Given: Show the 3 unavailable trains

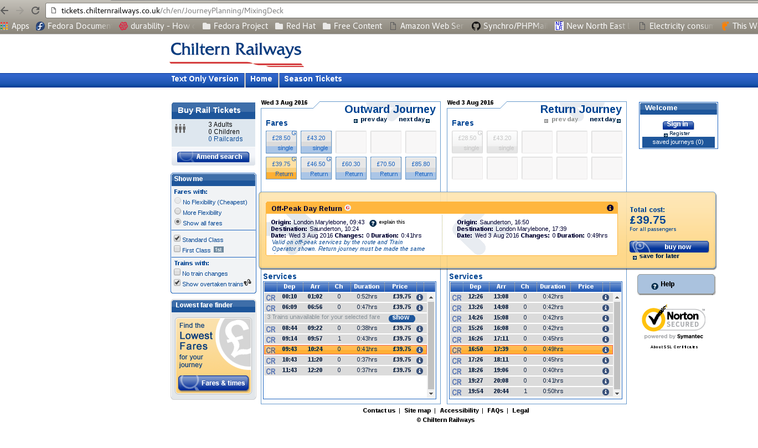Looking at the screenshot, I should click(x=401, y=318).
